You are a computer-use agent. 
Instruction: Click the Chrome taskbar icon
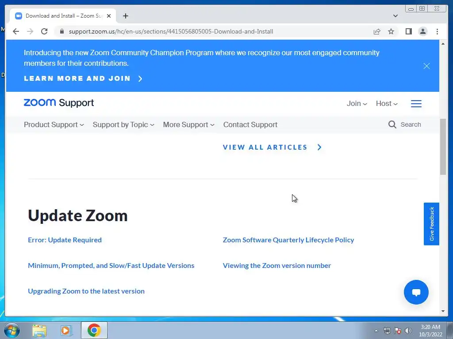pos(94,330)
